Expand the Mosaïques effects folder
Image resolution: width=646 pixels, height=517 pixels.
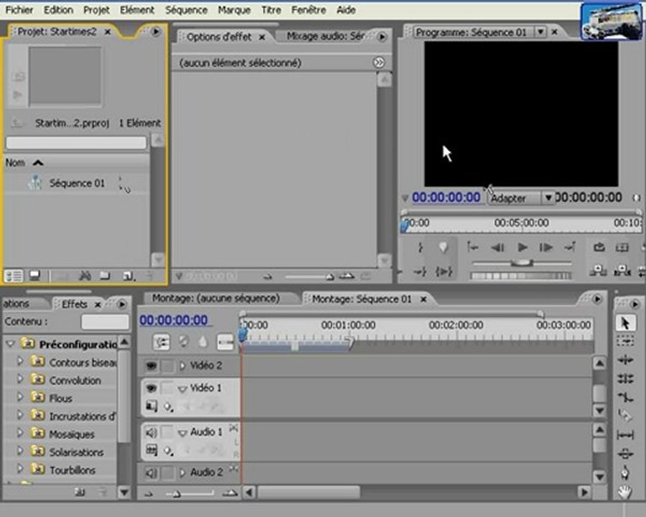pyautogui.click(x=20, y=433)
